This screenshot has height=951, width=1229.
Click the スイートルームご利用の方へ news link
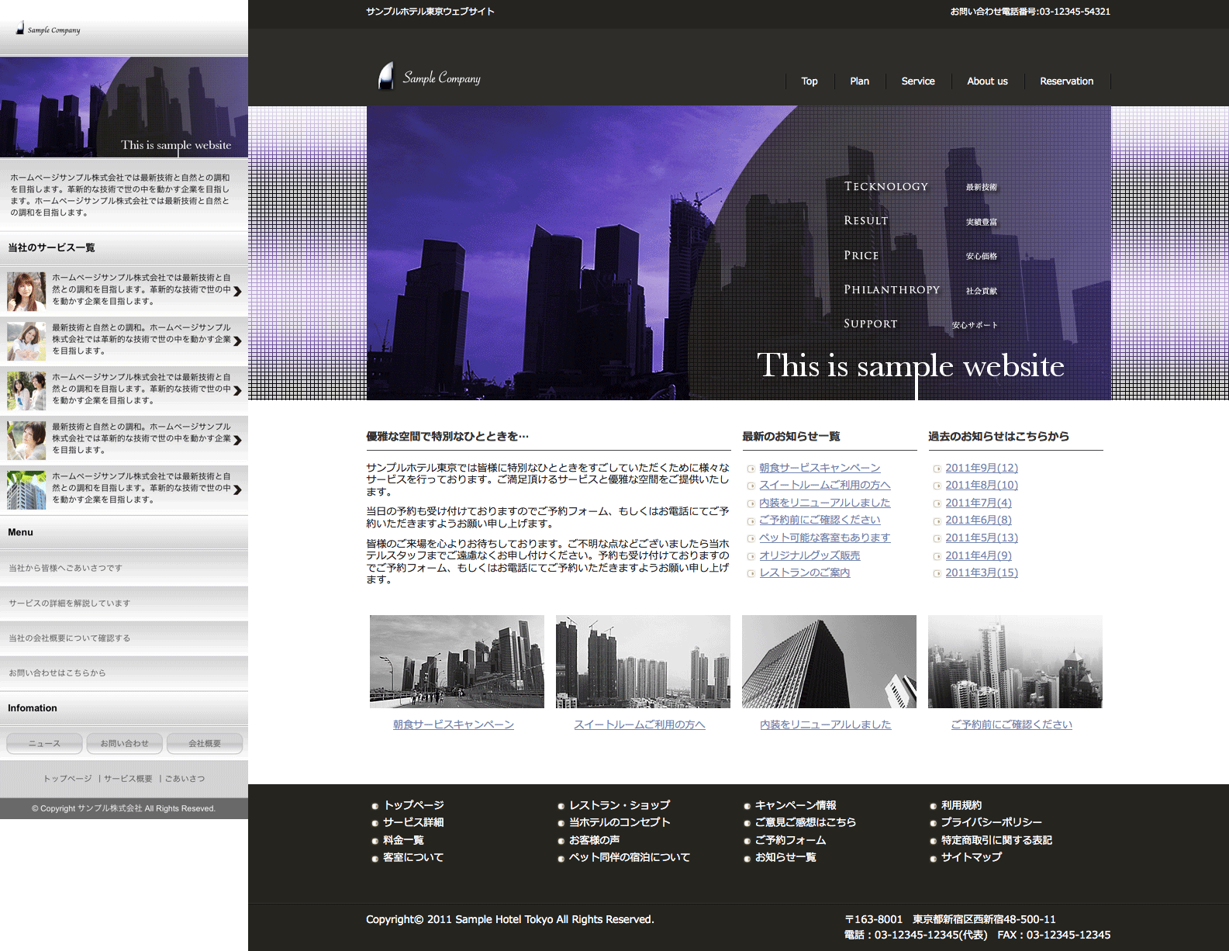click(x=824, y=486)
